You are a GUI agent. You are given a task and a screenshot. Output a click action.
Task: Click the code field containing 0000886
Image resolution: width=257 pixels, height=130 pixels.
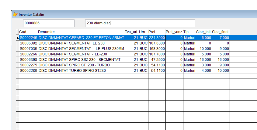tap(49, 23)
